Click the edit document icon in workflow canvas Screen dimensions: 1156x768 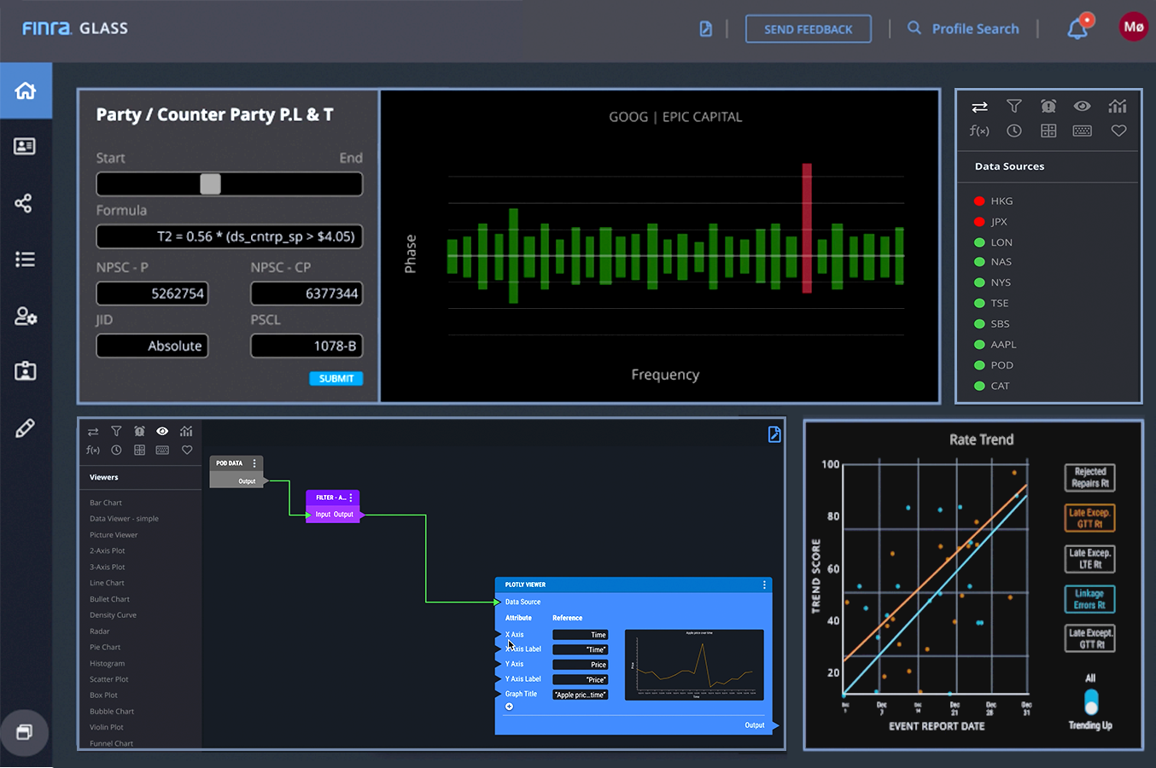click(774, 434)
